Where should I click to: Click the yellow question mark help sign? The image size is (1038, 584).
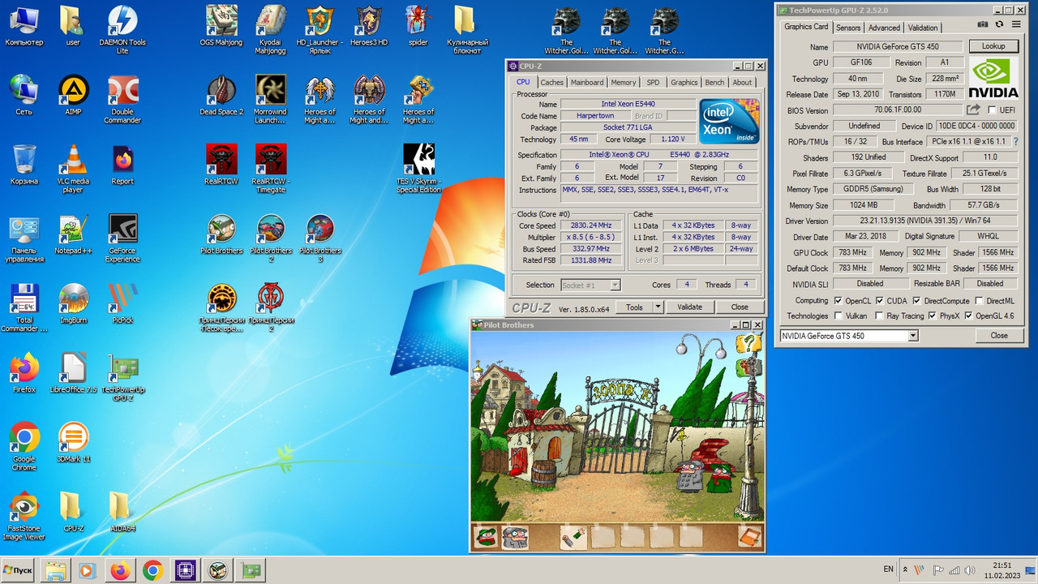pos(748,344)
